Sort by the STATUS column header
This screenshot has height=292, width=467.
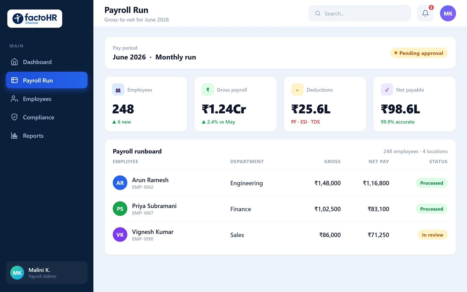(x=438, y=161)
